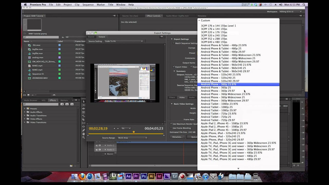Toggle Use Maximum Render Quality checkbox

coord(171,124)
